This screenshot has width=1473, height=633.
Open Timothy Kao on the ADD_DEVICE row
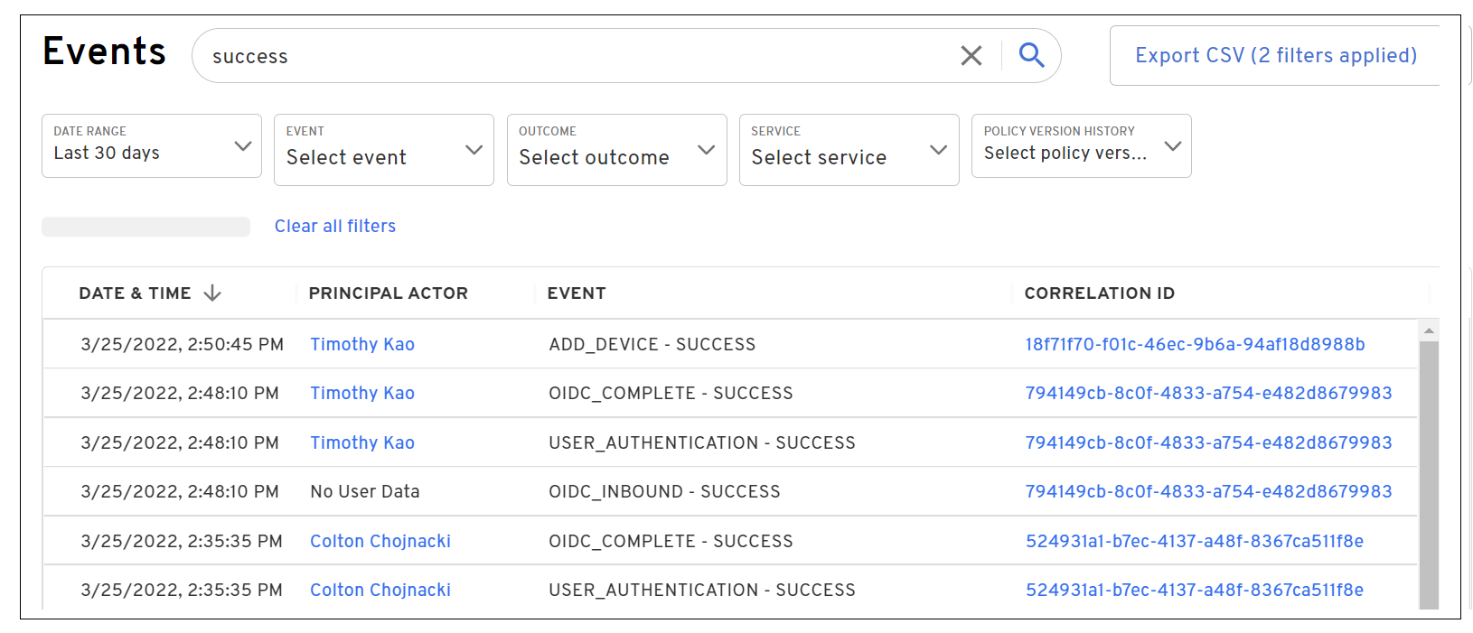[362, 345]
